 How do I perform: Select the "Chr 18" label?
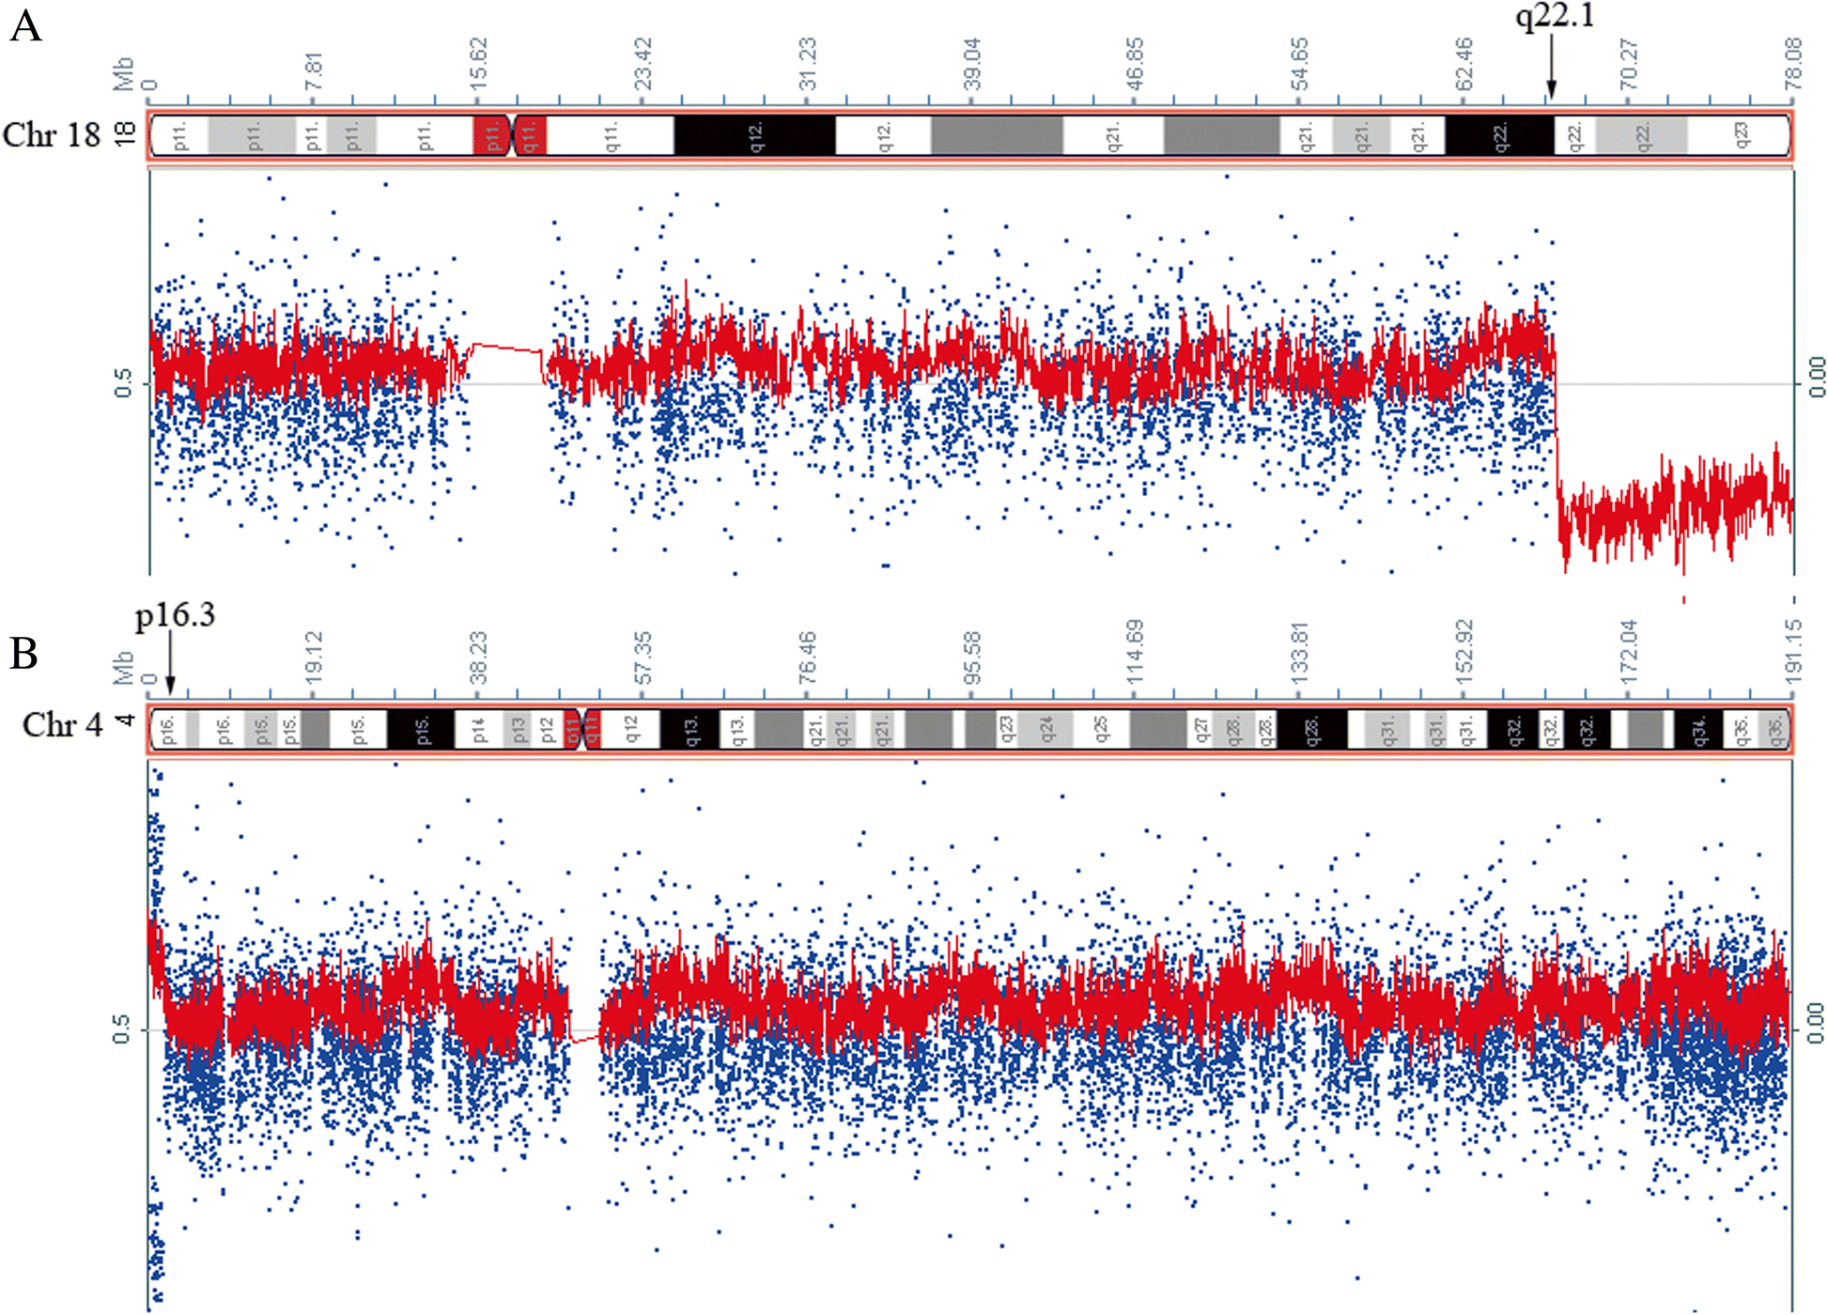coord(52,135)
